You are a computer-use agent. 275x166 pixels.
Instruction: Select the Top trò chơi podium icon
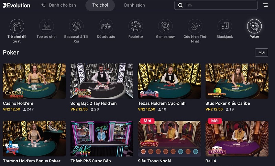[46, 26]
